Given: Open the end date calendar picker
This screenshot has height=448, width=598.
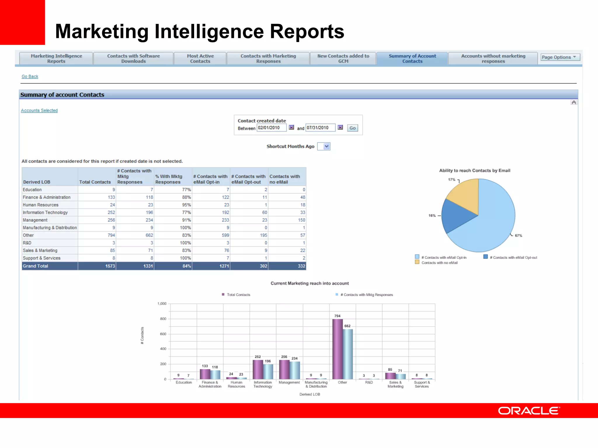Looking at the screenshot, I should pos(340,127).
